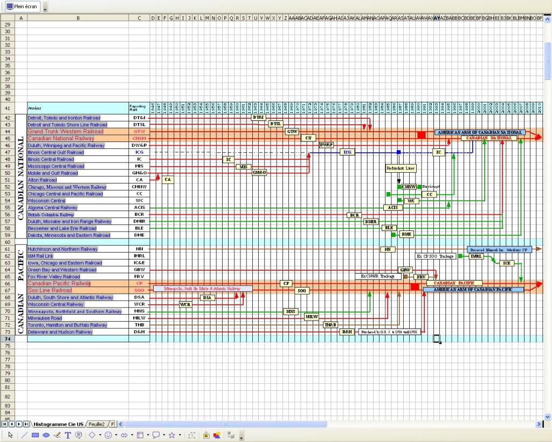Image resolution: width=552 pixels, height=442 pixels.
Task: Select row 41 header
Action: (8, 108)
